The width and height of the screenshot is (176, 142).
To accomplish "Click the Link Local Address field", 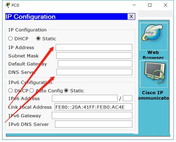I will tap(93, 107).
